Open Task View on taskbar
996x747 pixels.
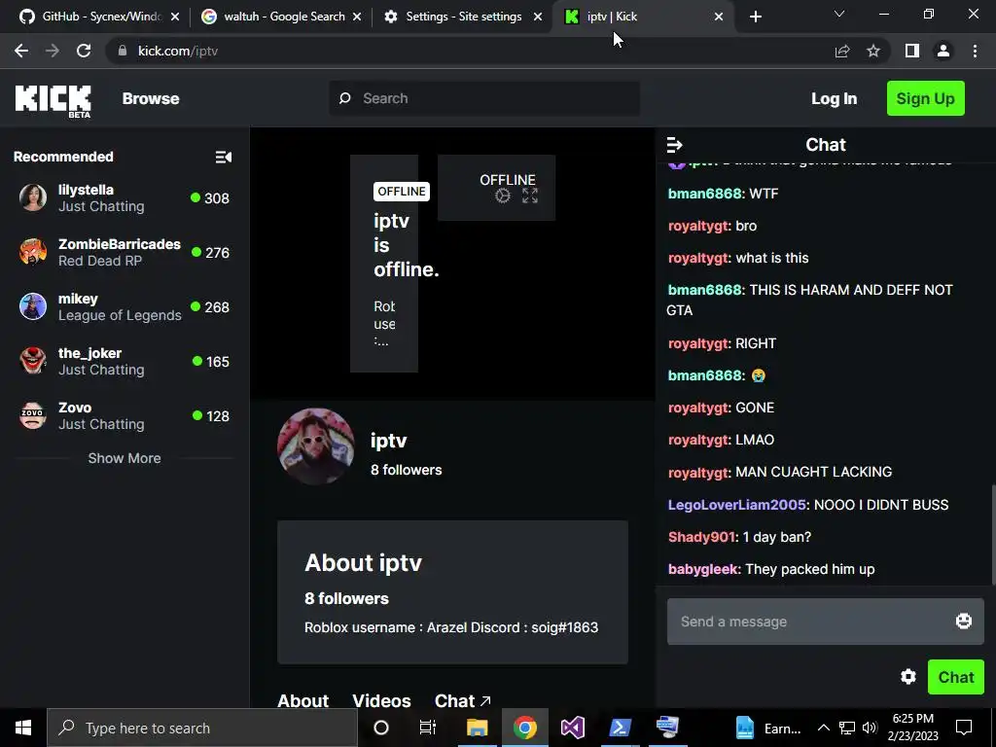point(428,728)
